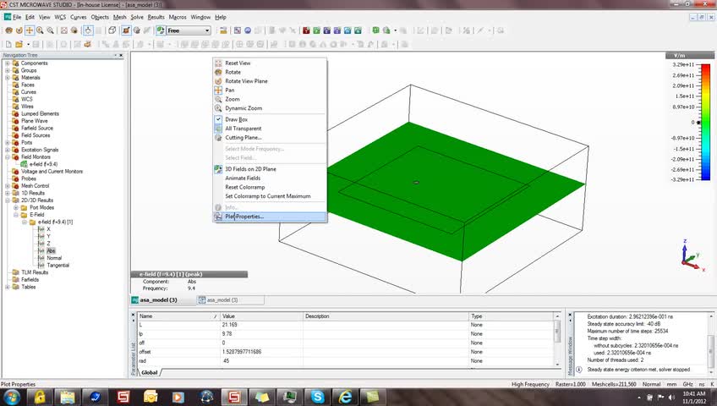The width and height of the screenshot is (717, 406).
Task: Click the taskbar volume speaker icon
Action: [x=670, y=397]
